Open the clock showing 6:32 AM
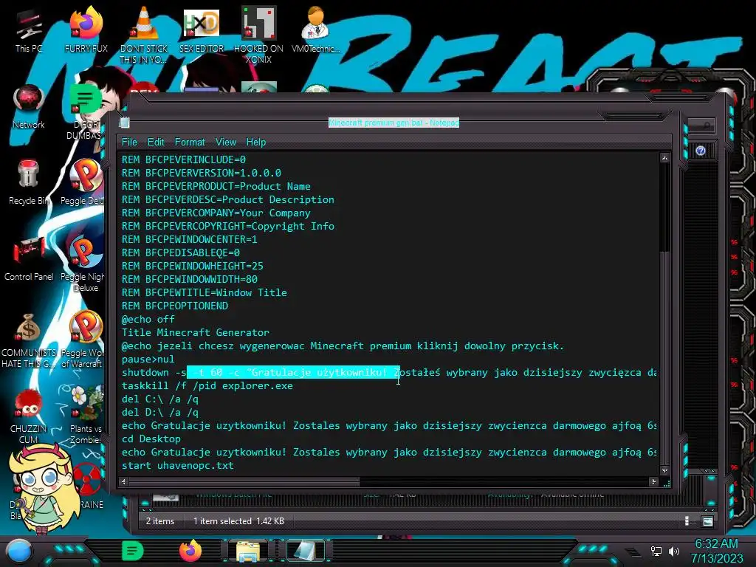The image size is (756, 567). (716, 551)
